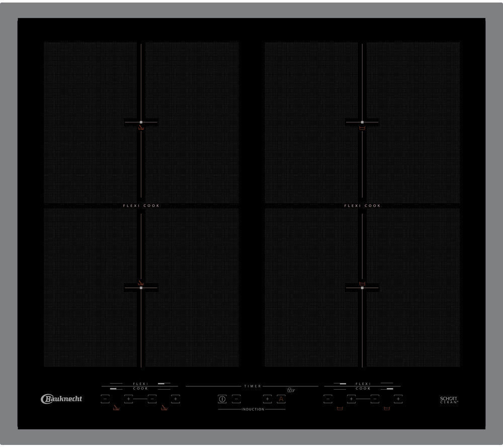
Task: Tap the lower-right zone's orange pot symbol
Action: point(362,283)
